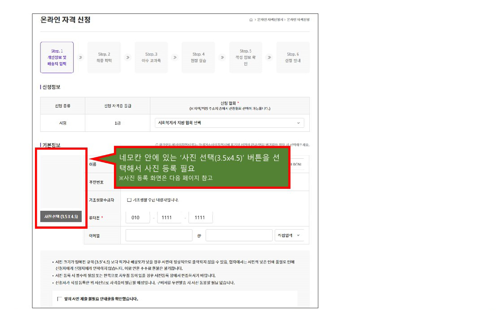Click the '신청 종류' column header
Image resolution: width=504 pixels, height=322 pixels.
63,106
